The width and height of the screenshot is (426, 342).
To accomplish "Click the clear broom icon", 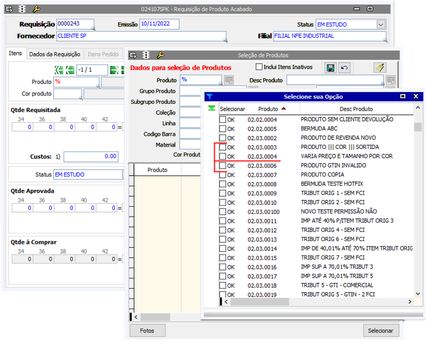I will coord(380,68).
